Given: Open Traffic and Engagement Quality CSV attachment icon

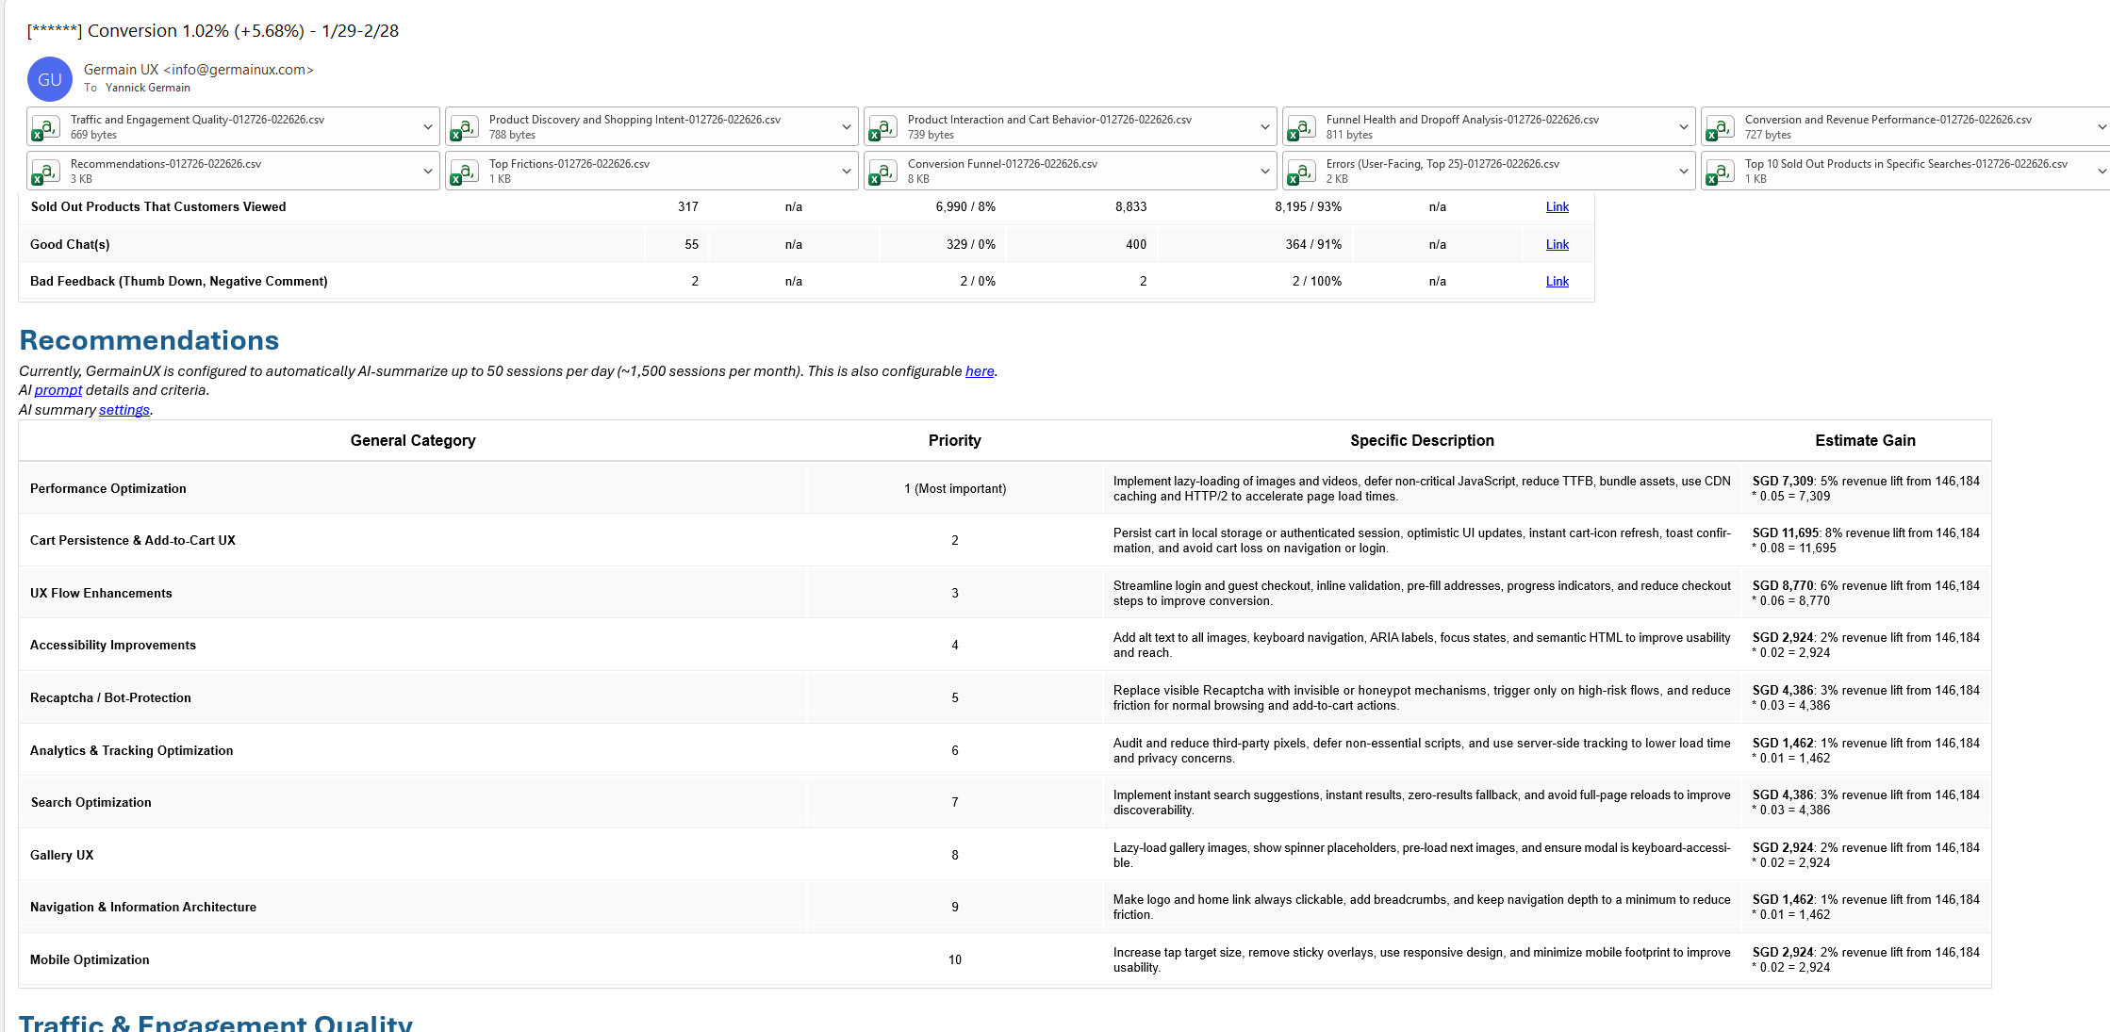Looking at the screenshot, I should tap(45, 127).
